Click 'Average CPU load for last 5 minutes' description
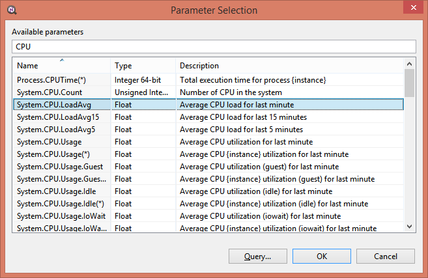Viewport: 428px width, 278px height. point(241,130)
